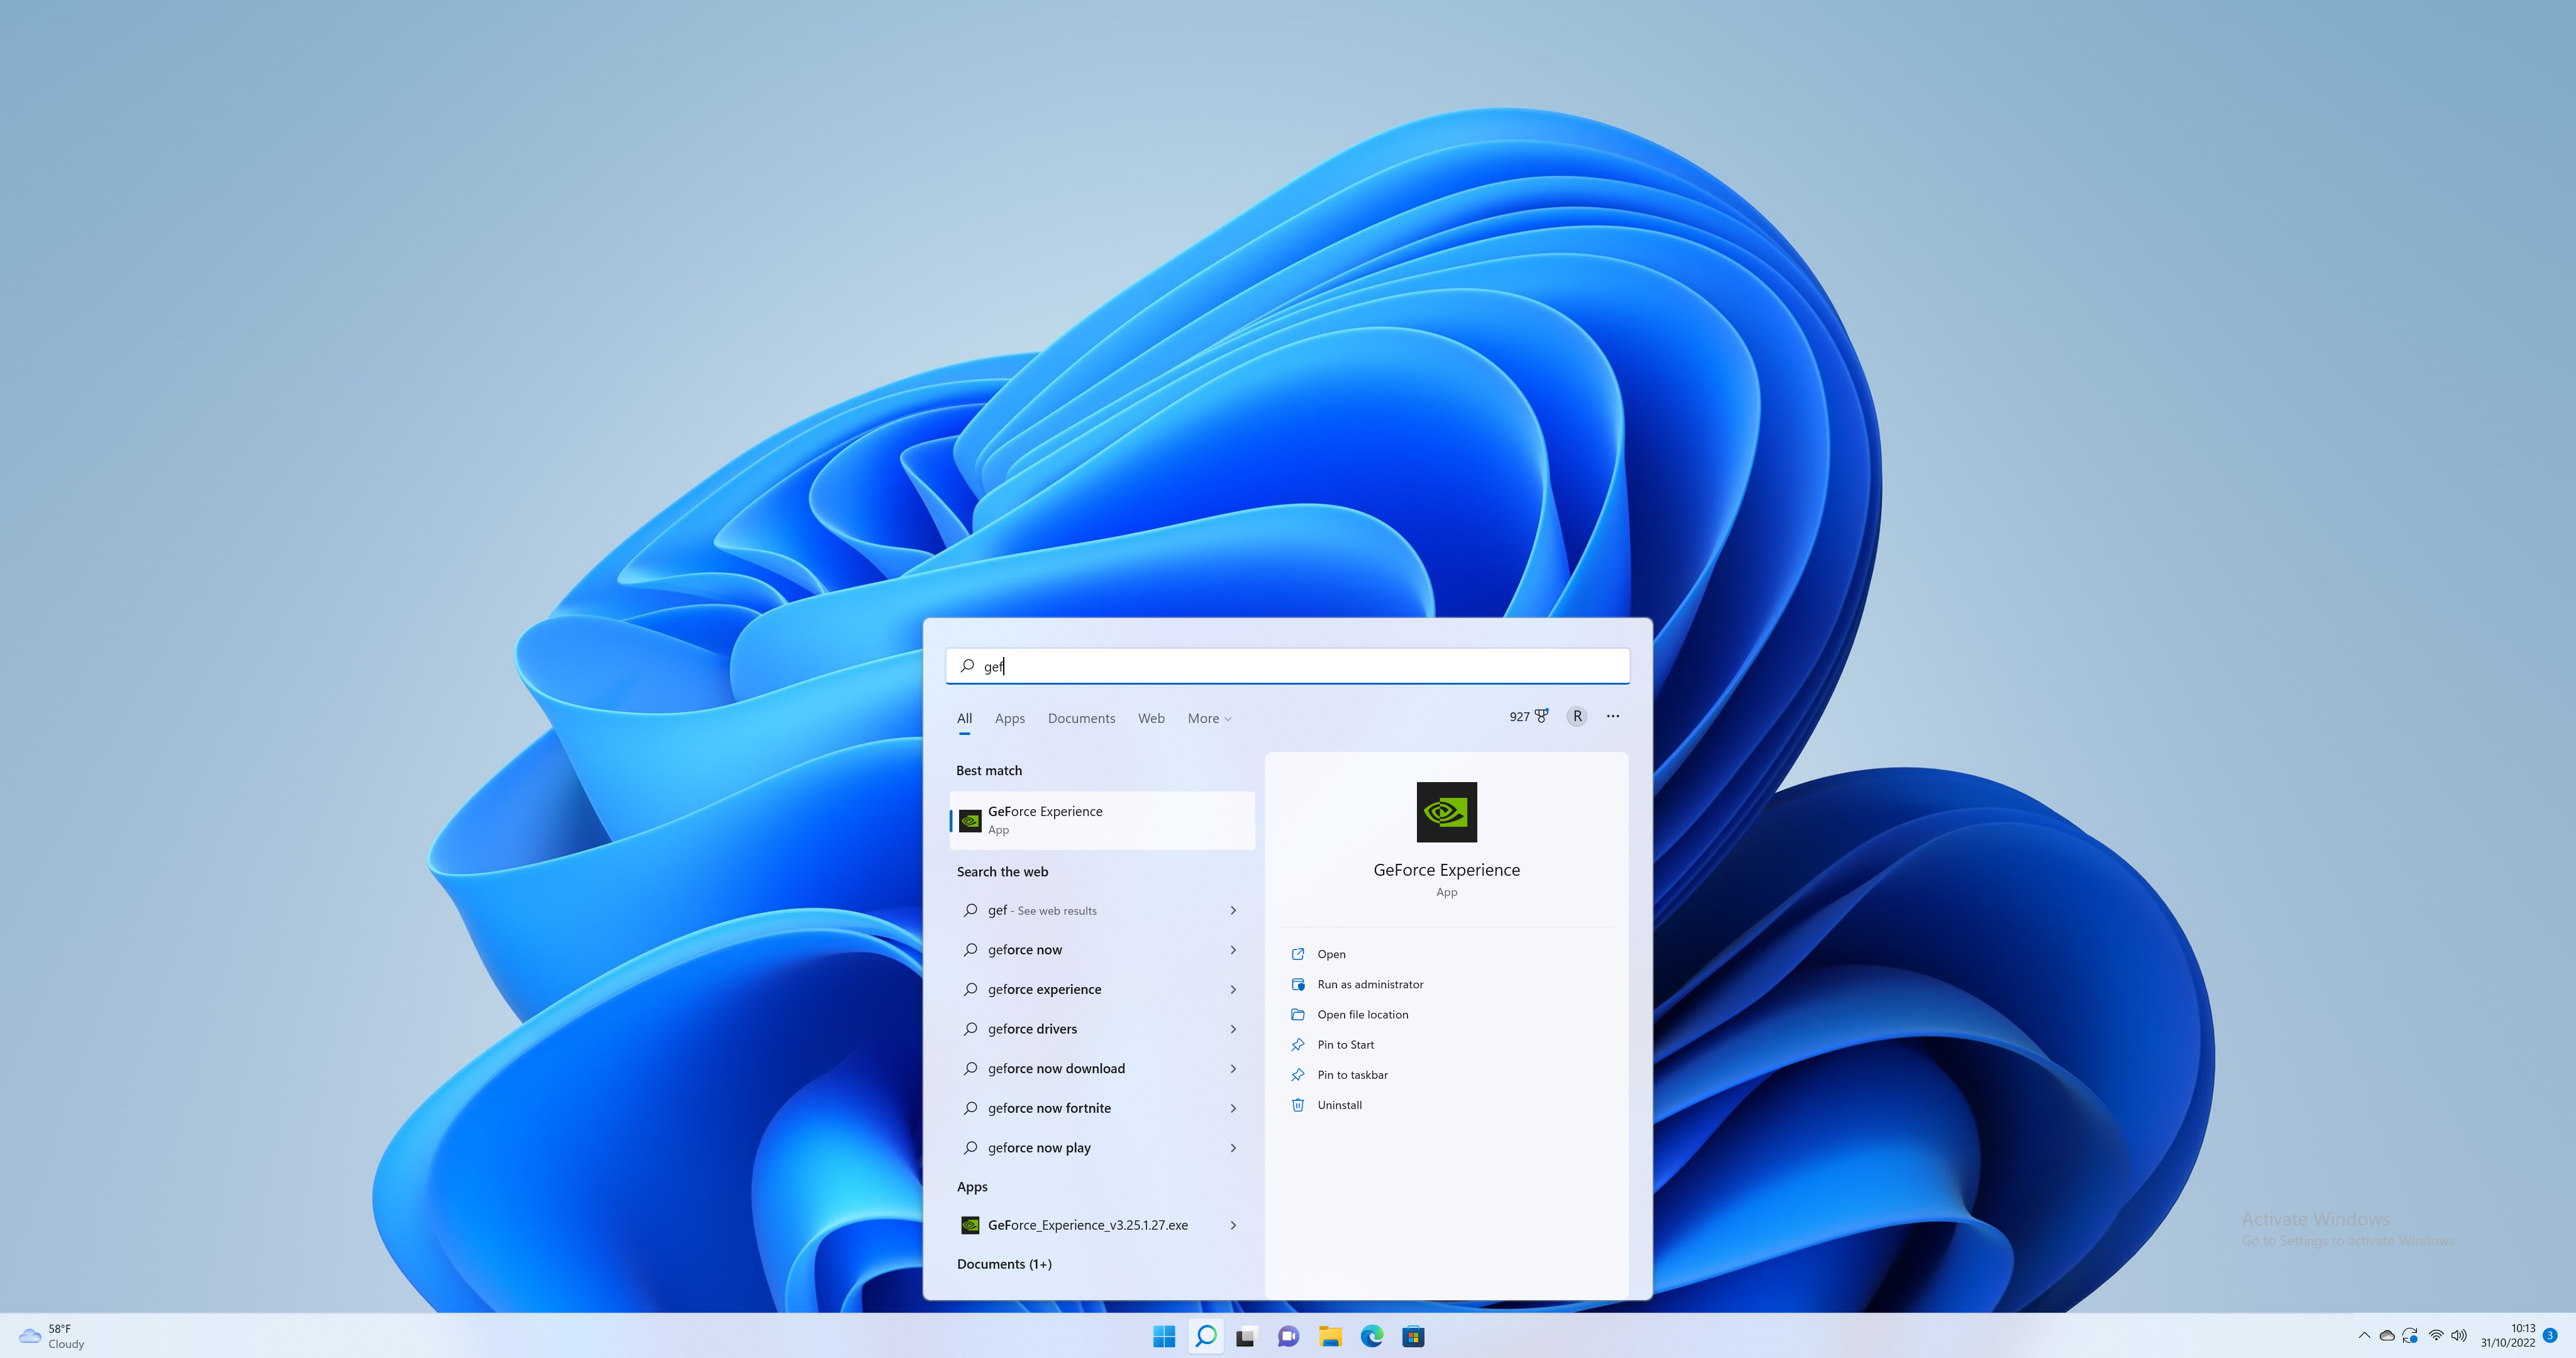This screenshot has width=2576, height=1358.
Task: Show hidden system tray icons
Action: coord(2364,1335)
